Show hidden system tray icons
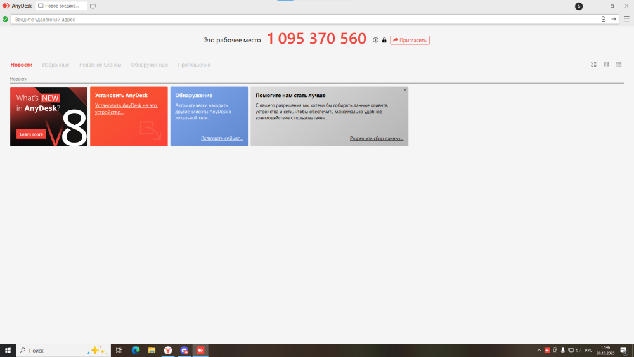This screenshot has height=357, width=634. click(x=539, y=351)
